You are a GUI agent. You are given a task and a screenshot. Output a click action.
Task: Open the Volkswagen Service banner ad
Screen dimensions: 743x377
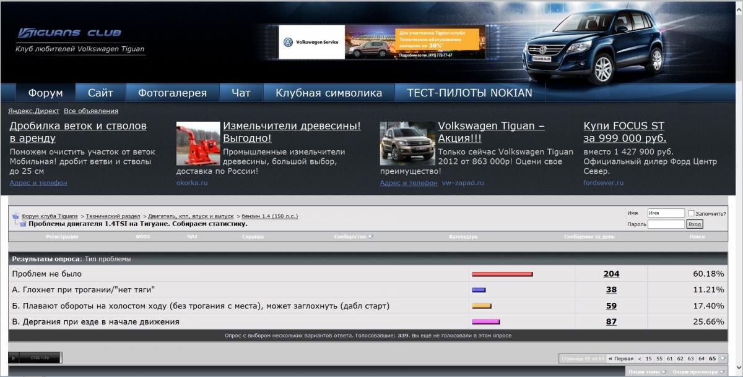coord(382,42)
